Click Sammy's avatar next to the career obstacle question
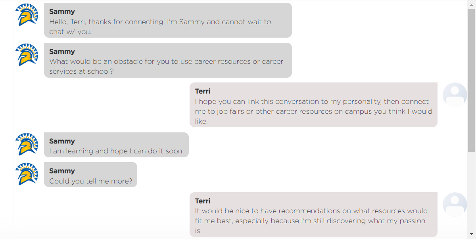Image resolution: width=476 pixels, height=239 pixels. [27, 55]
